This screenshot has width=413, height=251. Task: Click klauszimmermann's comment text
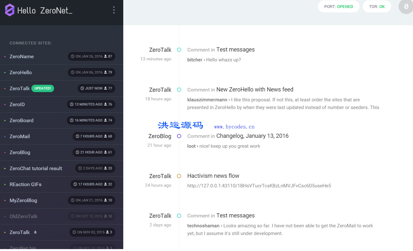point(283,104)
